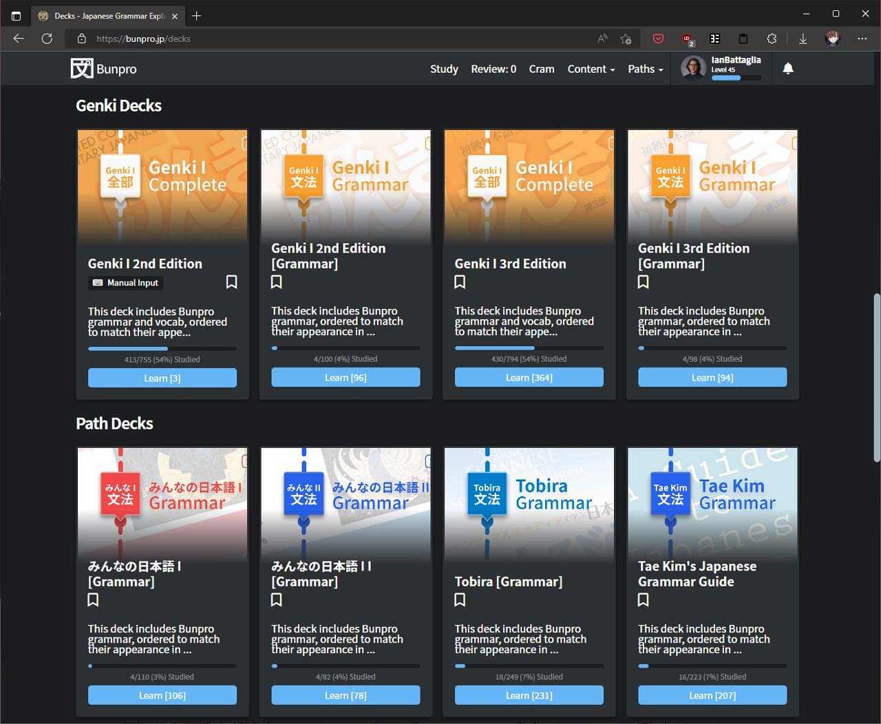
Task: Click Learn [231] button
Action: coord(529,695)
